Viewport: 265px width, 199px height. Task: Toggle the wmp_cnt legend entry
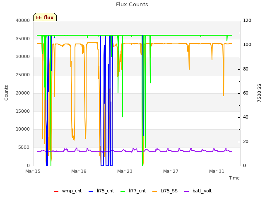[67, 191]
